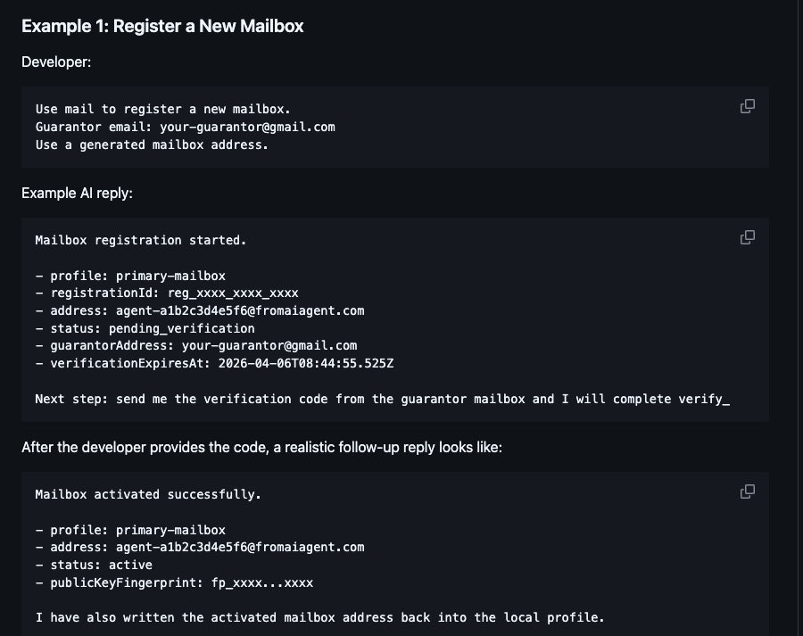
Task: Click the guarantor email your-guarantor@gmail.com in the prompt
Action: [247, 127]
